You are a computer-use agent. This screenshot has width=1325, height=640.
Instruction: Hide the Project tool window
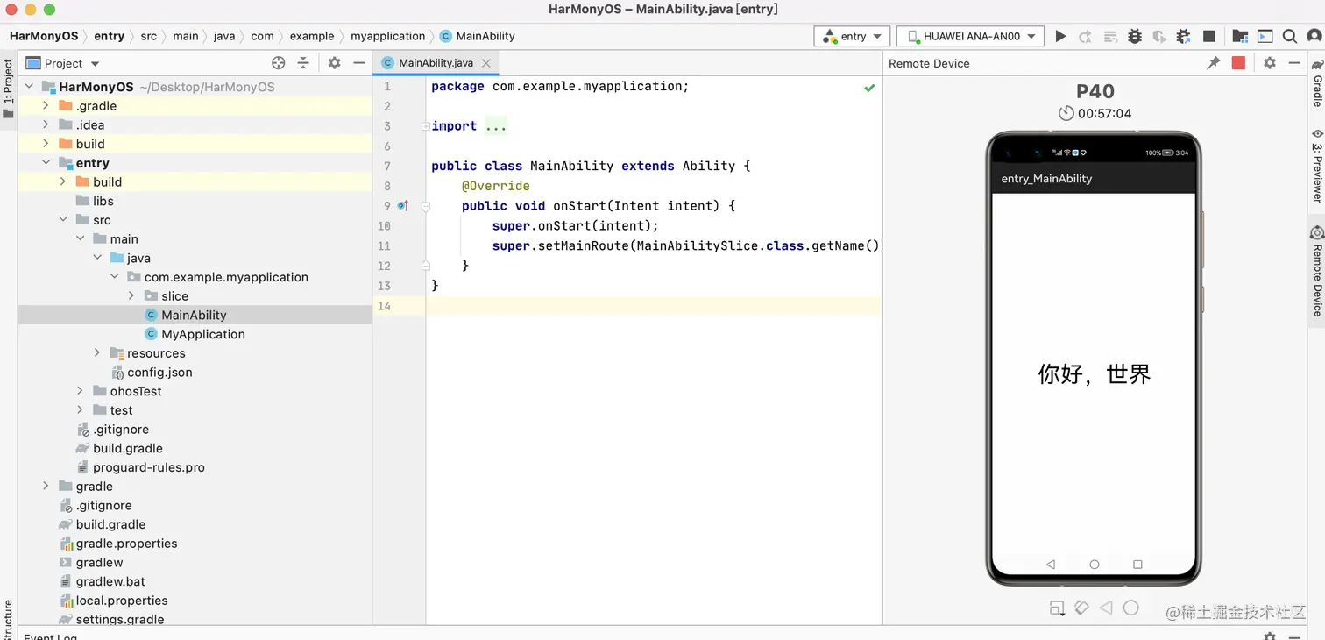click(358, 63)
